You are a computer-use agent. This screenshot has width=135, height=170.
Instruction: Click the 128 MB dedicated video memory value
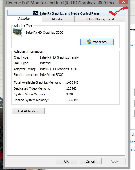tap(71, 88)
